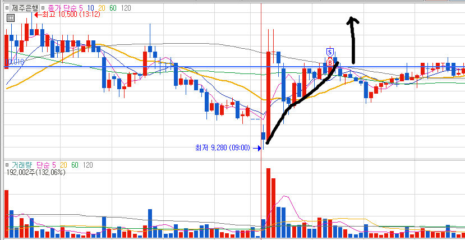Select the hand-drawn black trend curve
The height and width of the screenshot is (240, 465).
click(x=302, y=103)
